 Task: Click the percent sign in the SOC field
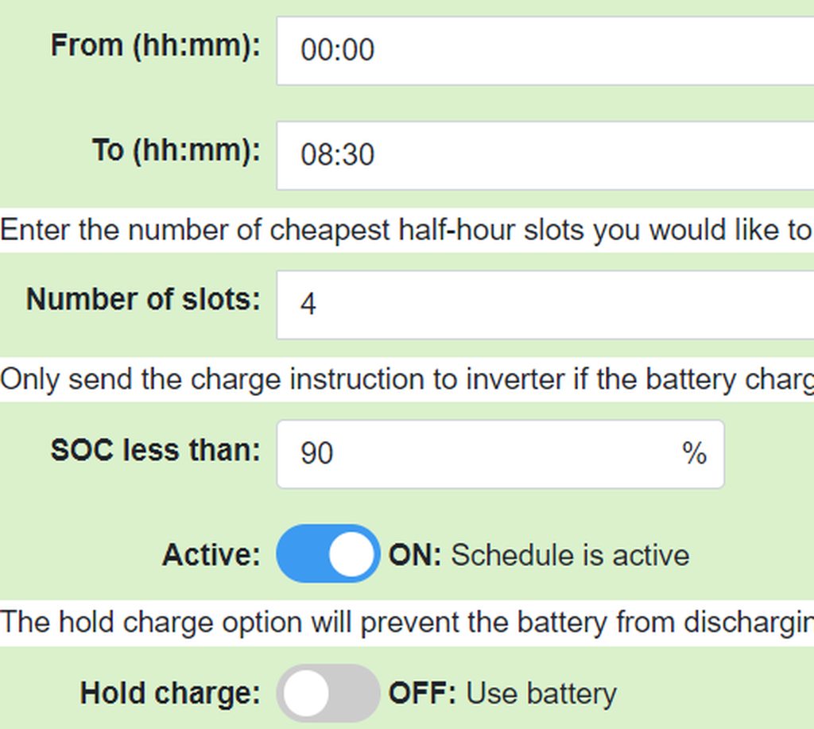pos(694,453)
